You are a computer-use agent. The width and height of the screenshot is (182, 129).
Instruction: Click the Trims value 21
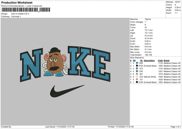point(146,27)
